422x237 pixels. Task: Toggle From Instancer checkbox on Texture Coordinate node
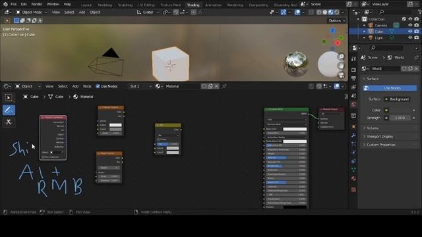43,157
